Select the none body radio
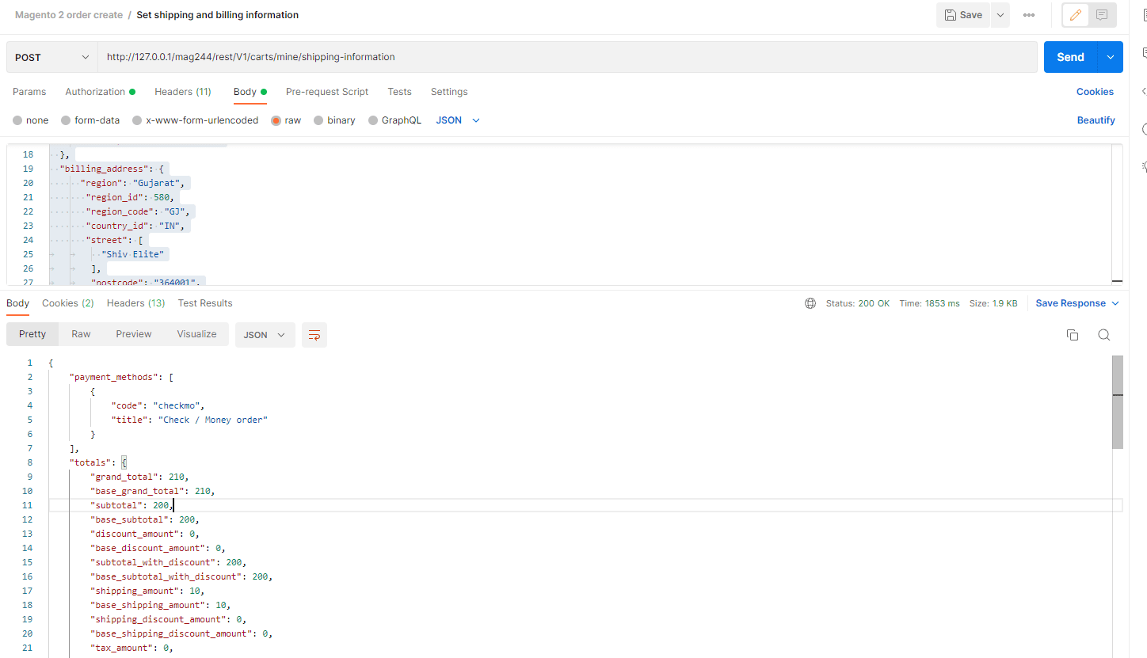The image size is (1147, 658). 17,120
